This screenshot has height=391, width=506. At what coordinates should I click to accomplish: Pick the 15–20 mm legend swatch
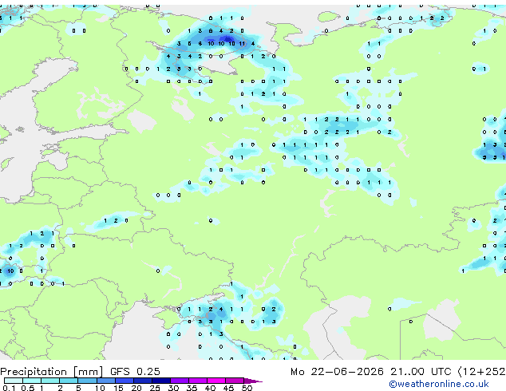[x=124, y=381]
